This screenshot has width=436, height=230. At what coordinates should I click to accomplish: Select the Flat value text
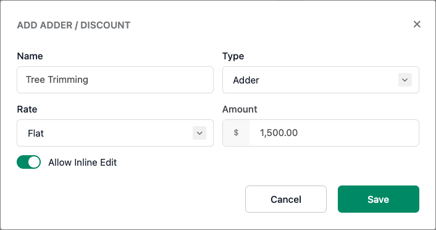pyautogui.click(x=36, y=134)
